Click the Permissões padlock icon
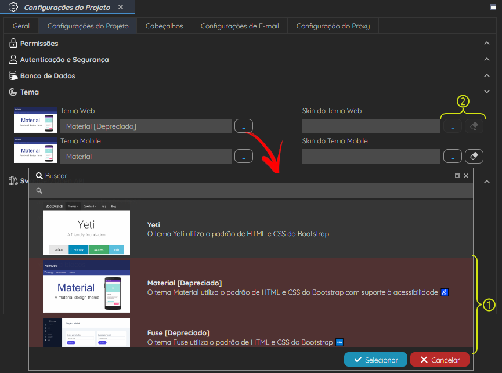This screenshot has height=373, width=502. click(x=13, y=43)
